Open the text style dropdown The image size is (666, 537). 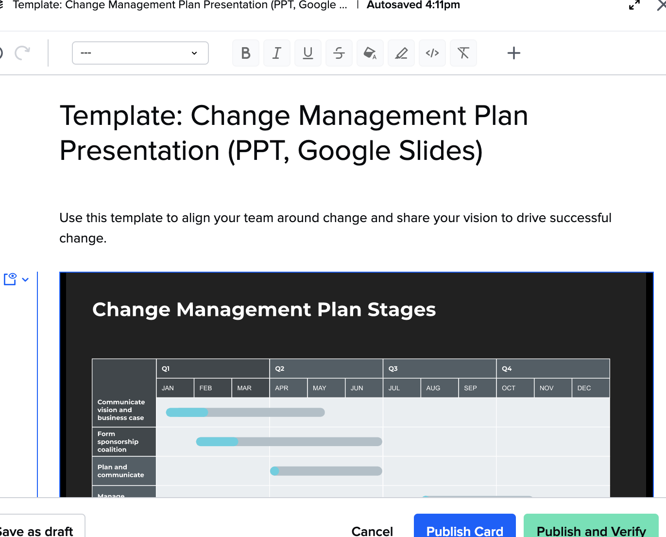click(x=140, y=53)
